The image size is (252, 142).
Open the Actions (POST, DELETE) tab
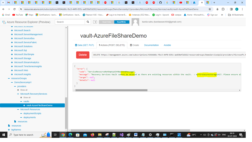112,45
